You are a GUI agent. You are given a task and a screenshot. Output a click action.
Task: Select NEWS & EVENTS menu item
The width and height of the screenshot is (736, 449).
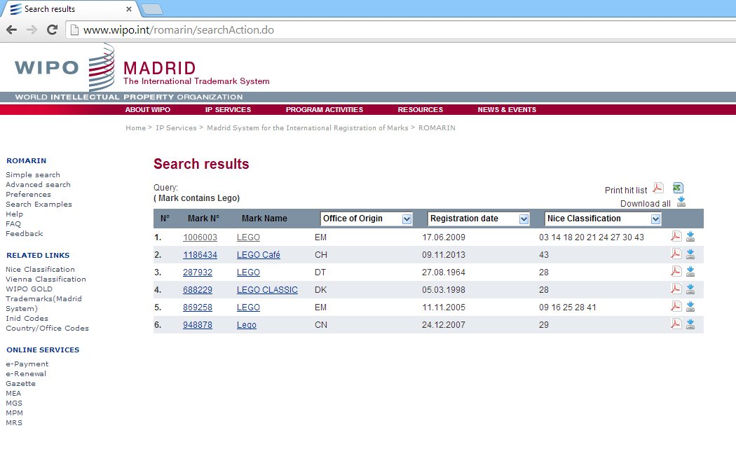[507, 110]
